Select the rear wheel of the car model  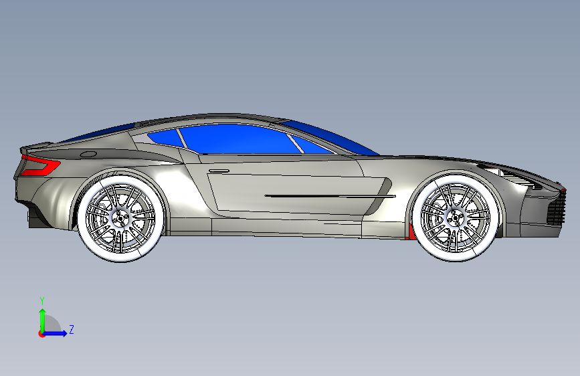click(120, 219)
